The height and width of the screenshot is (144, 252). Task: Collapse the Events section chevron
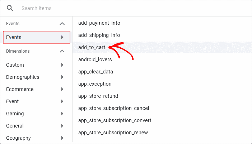click(x=62, y=24)
